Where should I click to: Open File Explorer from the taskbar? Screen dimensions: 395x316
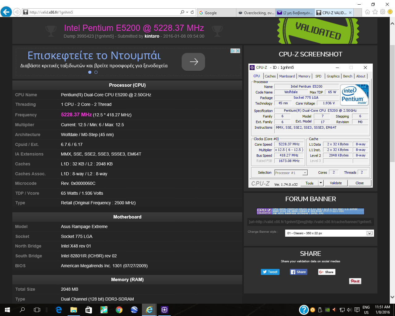pos(73,310)
